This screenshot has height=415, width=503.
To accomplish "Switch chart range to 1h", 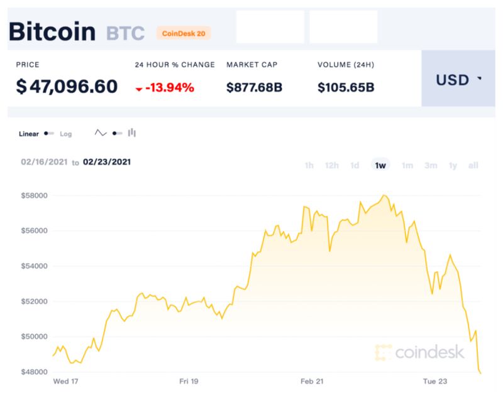I will 309,165.
